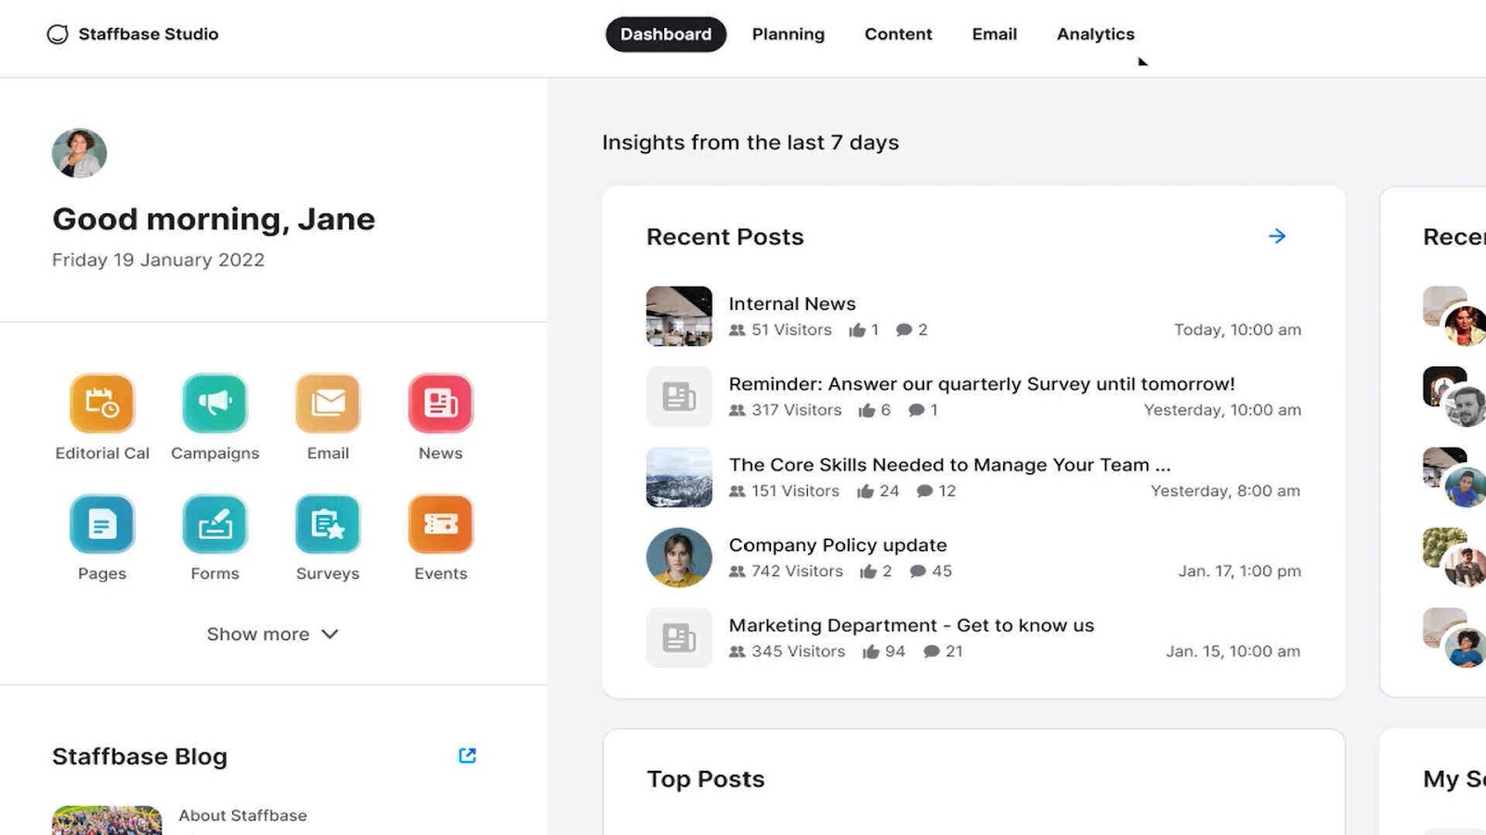
Task: Click Jane's profile avatar
Action: pos(79,152)
